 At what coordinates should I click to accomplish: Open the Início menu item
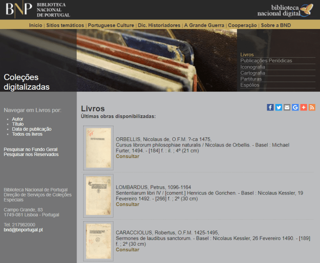[x=36, y=26]
